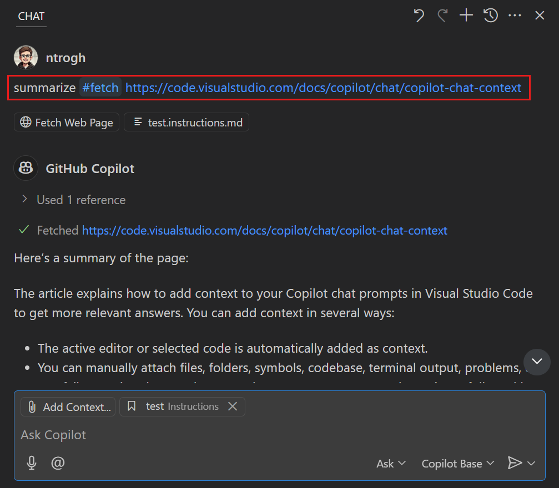
Task: Open chat history clock icon
Action: (490, 16)
